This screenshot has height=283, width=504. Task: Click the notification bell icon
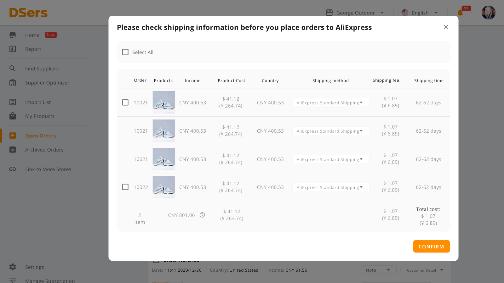(x=460, y=13)
